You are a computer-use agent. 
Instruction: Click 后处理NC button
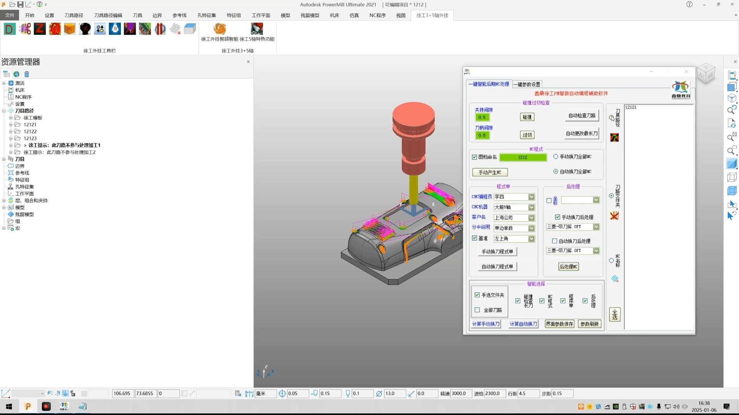(568, 266)
